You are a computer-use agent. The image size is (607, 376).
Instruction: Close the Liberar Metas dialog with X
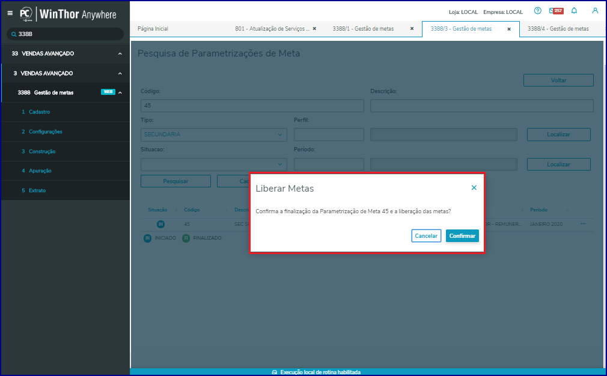point(474,187)
